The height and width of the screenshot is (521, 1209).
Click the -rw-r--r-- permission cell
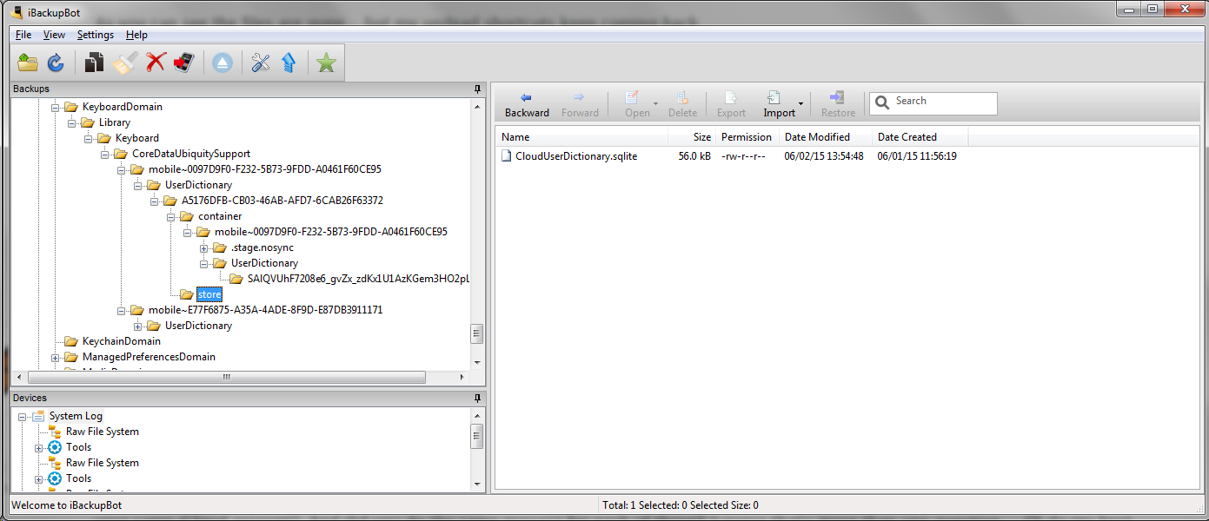click(x=743, y=156)
